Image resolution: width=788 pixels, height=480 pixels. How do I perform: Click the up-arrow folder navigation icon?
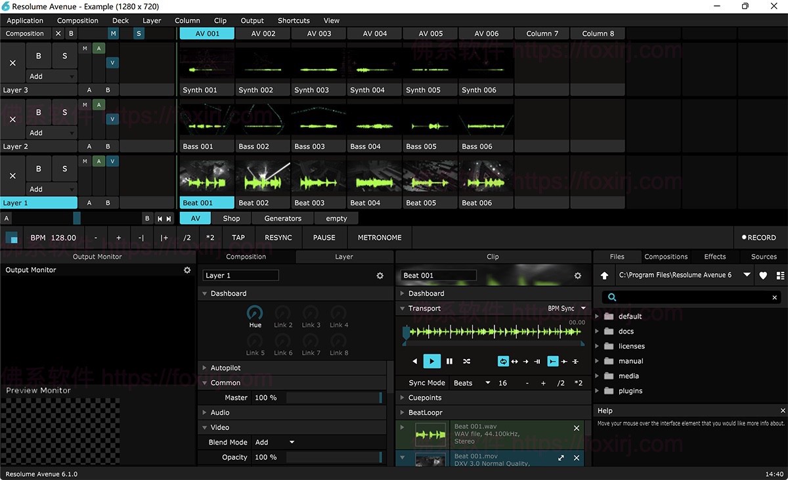tap(603, 276)
